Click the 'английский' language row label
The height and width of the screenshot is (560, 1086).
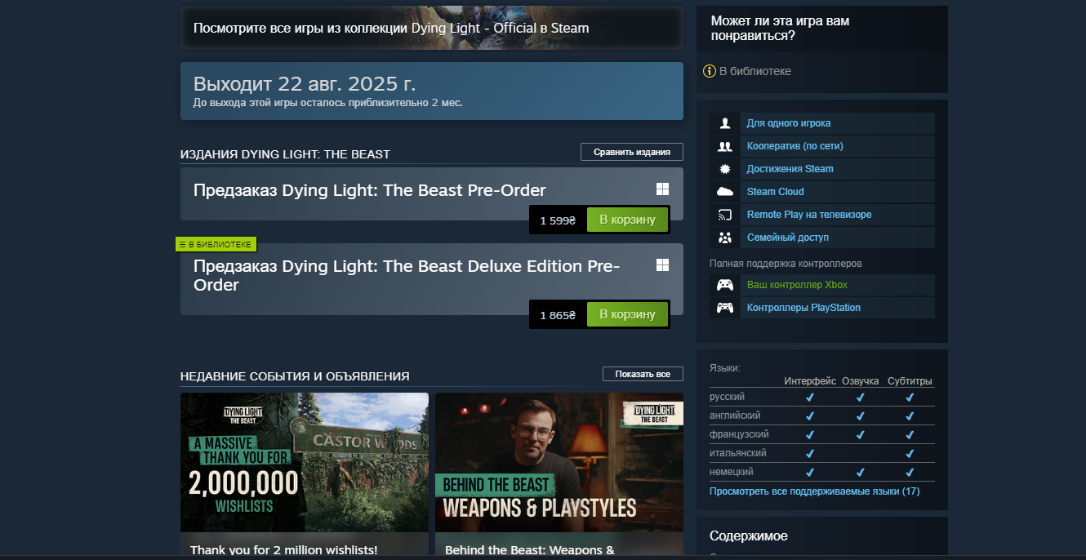[735, 416]
